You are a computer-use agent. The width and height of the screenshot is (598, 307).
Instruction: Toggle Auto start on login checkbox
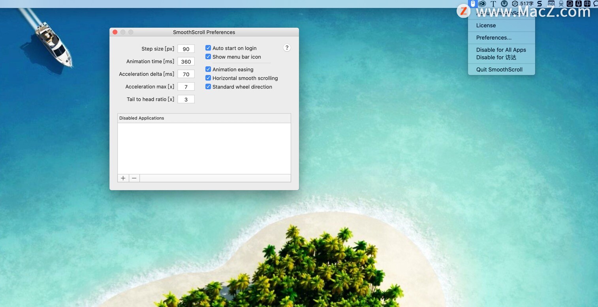click(208, 48)
